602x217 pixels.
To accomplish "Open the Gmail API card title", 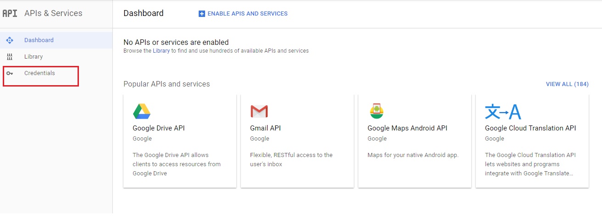I will [265, 128].
